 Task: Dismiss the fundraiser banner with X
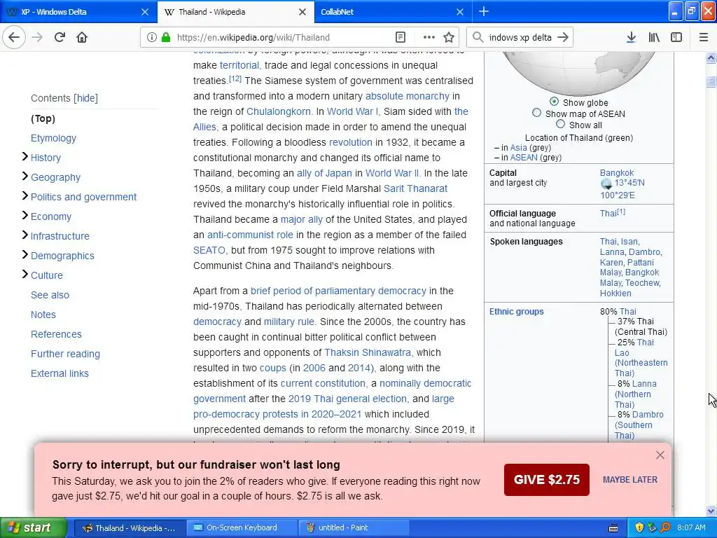point(660,455)
